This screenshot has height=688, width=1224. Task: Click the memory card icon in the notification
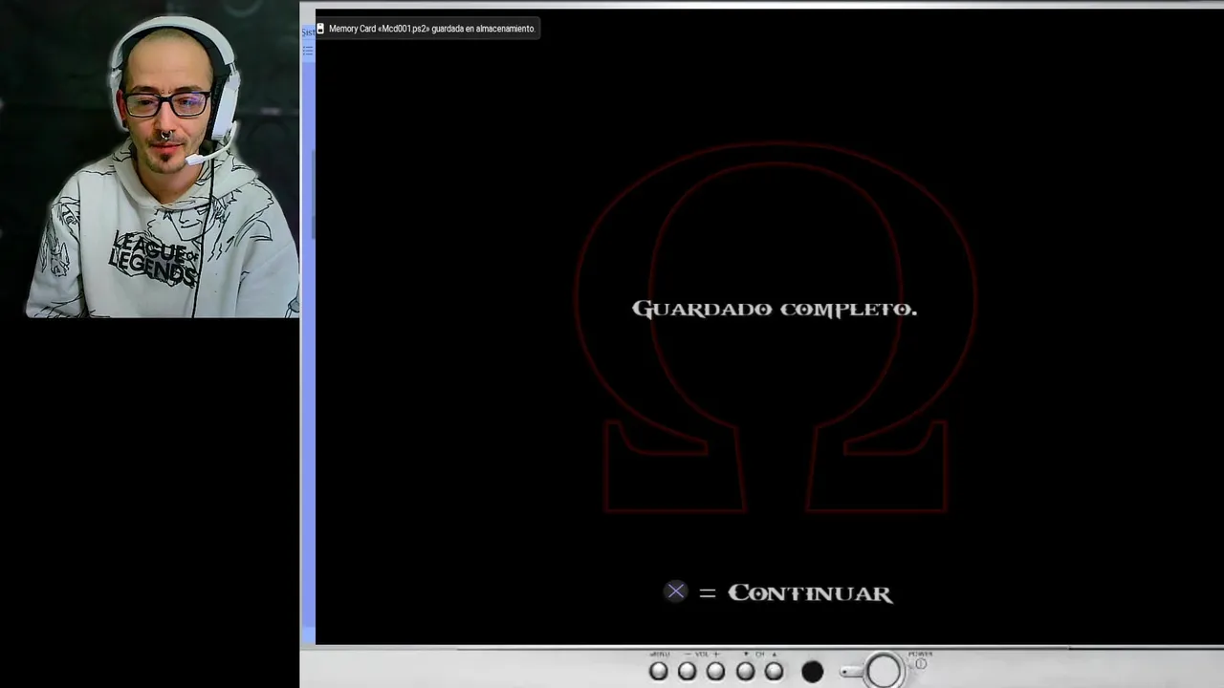point(320,29)
